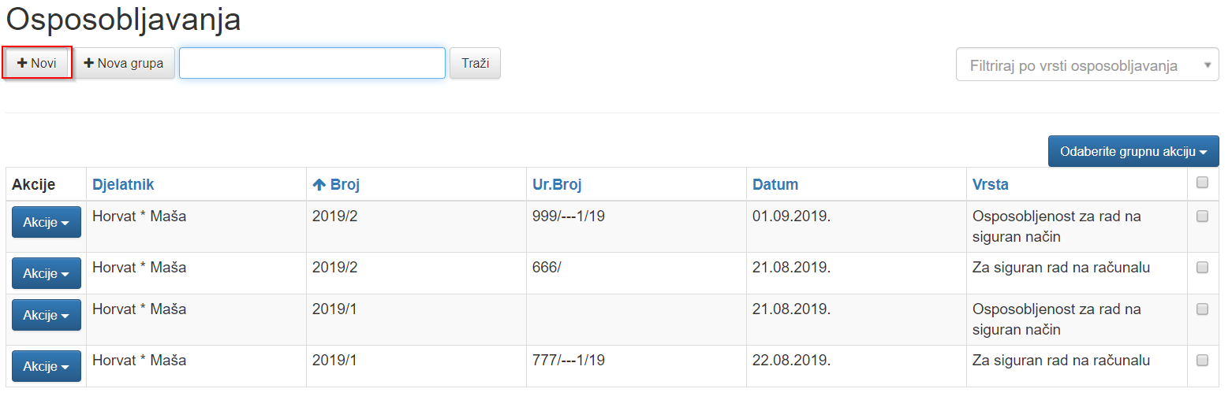1232x396 pixels.
Task: Toggle the select-all checkbox in header
Action: coord(1203,183)
